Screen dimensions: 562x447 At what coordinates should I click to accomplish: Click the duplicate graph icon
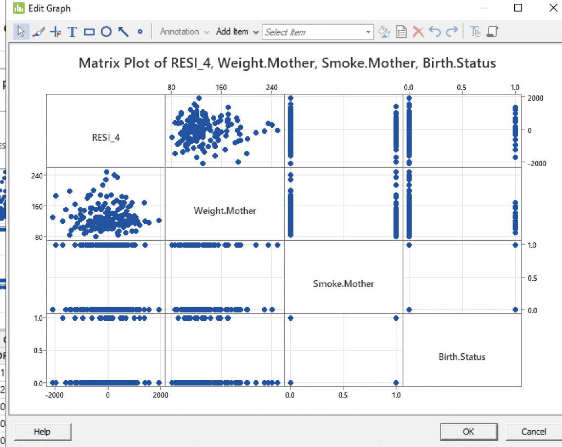click(492, 31)
